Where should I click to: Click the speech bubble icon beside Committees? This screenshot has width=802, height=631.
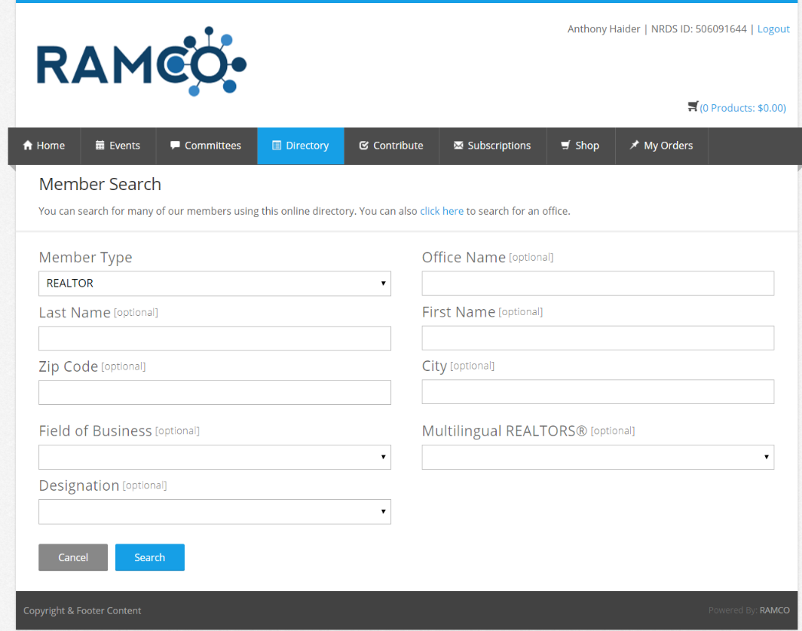click(175, 145)
